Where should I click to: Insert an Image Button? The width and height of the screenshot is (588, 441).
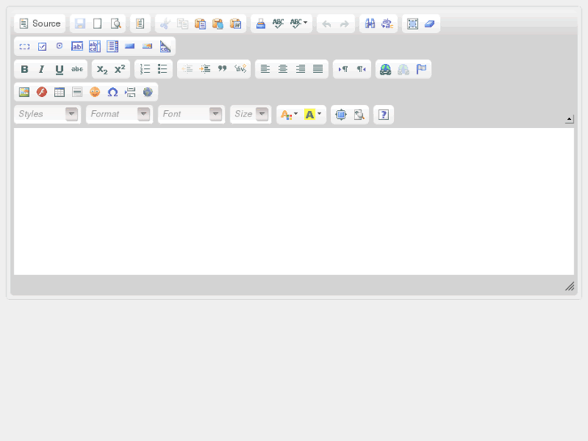point(147,47)
